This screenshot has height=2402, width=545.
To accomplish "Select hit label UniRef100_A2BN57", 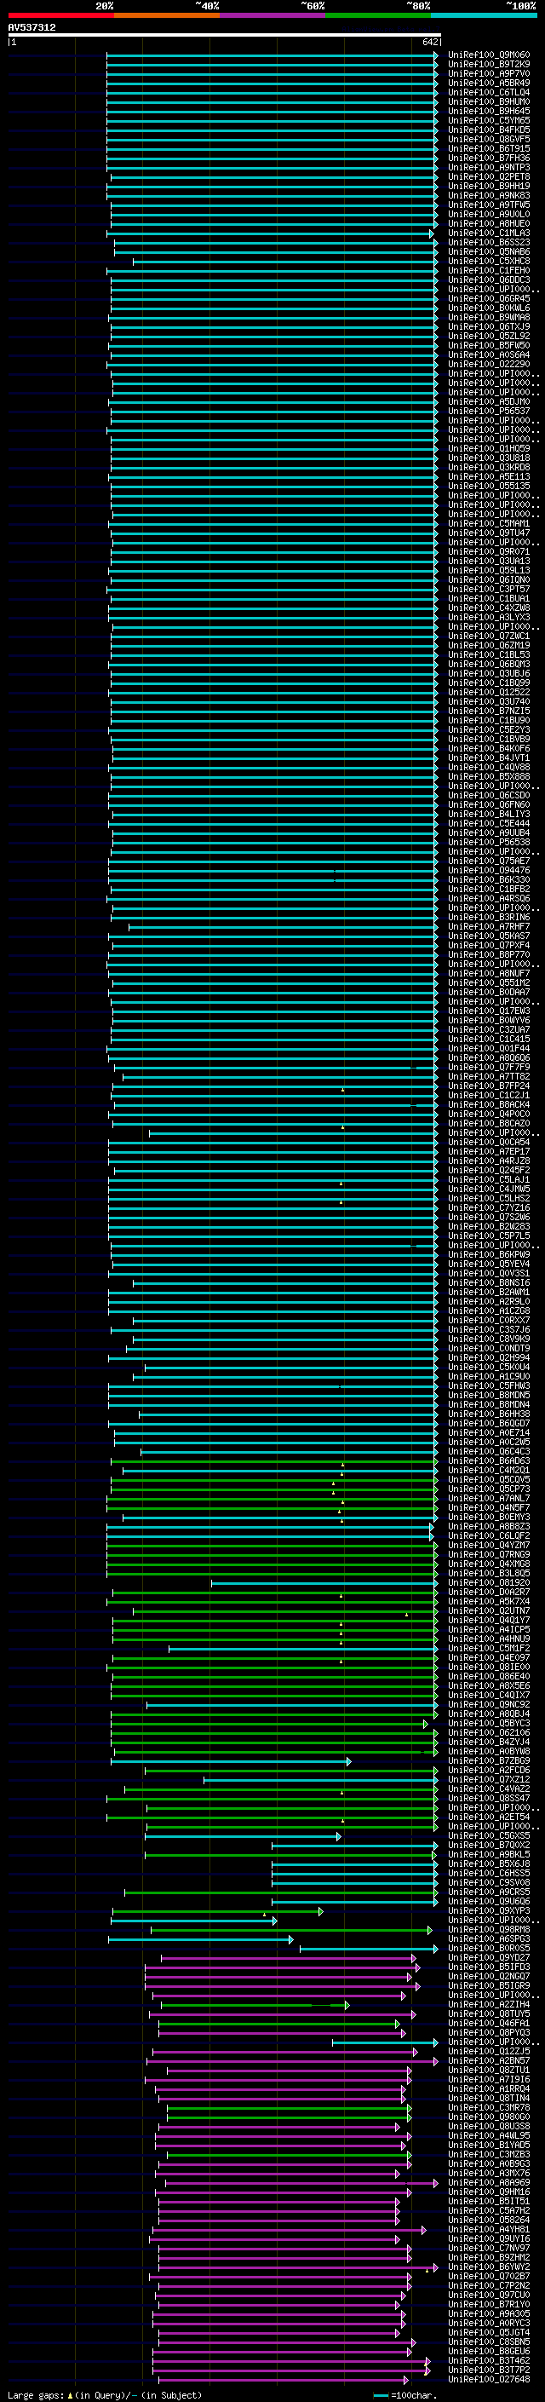I will point(488,2060).
